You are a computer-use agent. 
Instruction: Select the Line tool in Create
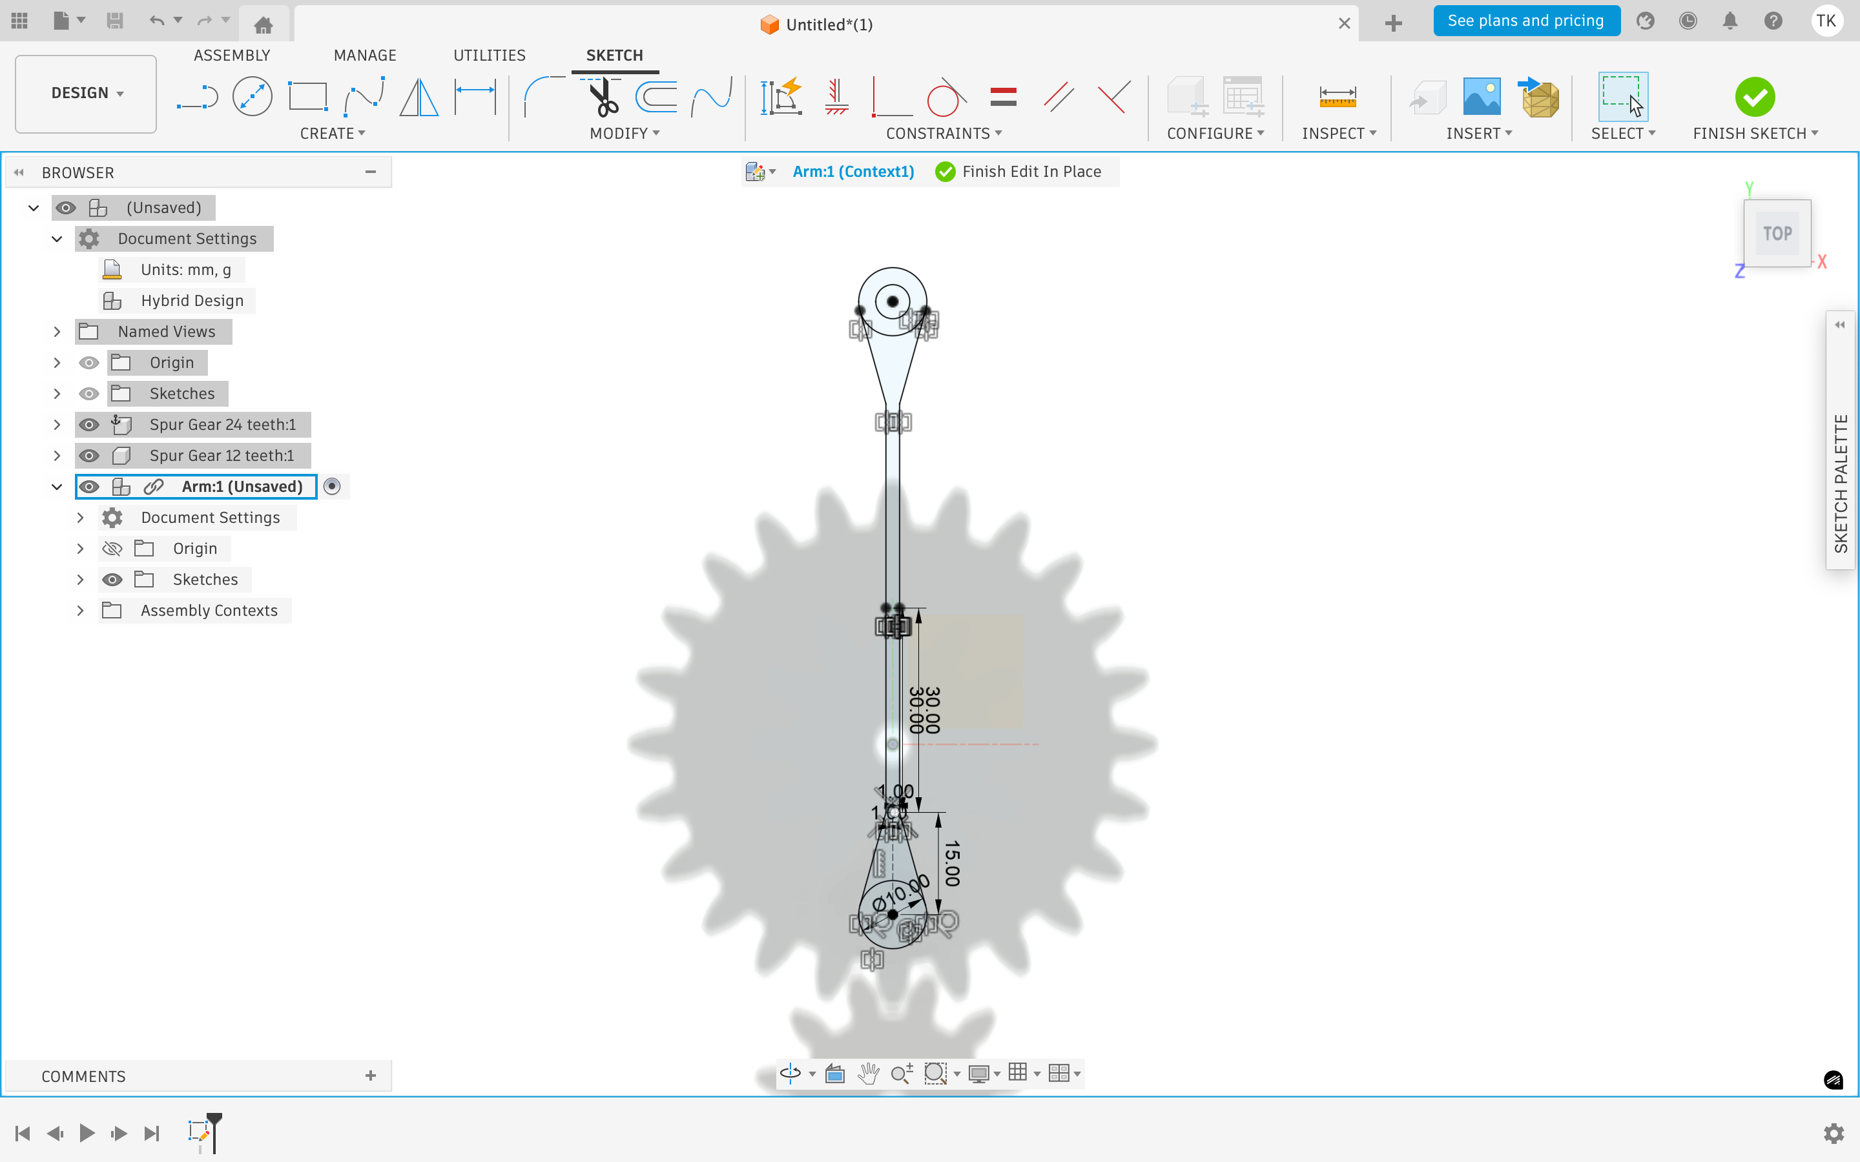click(x=197, y=97)
